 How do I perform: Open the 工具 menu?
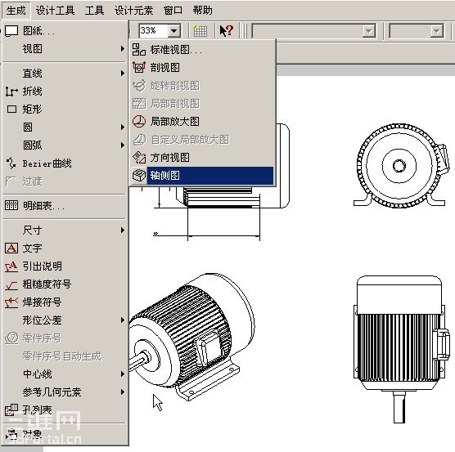click(95, 11)
